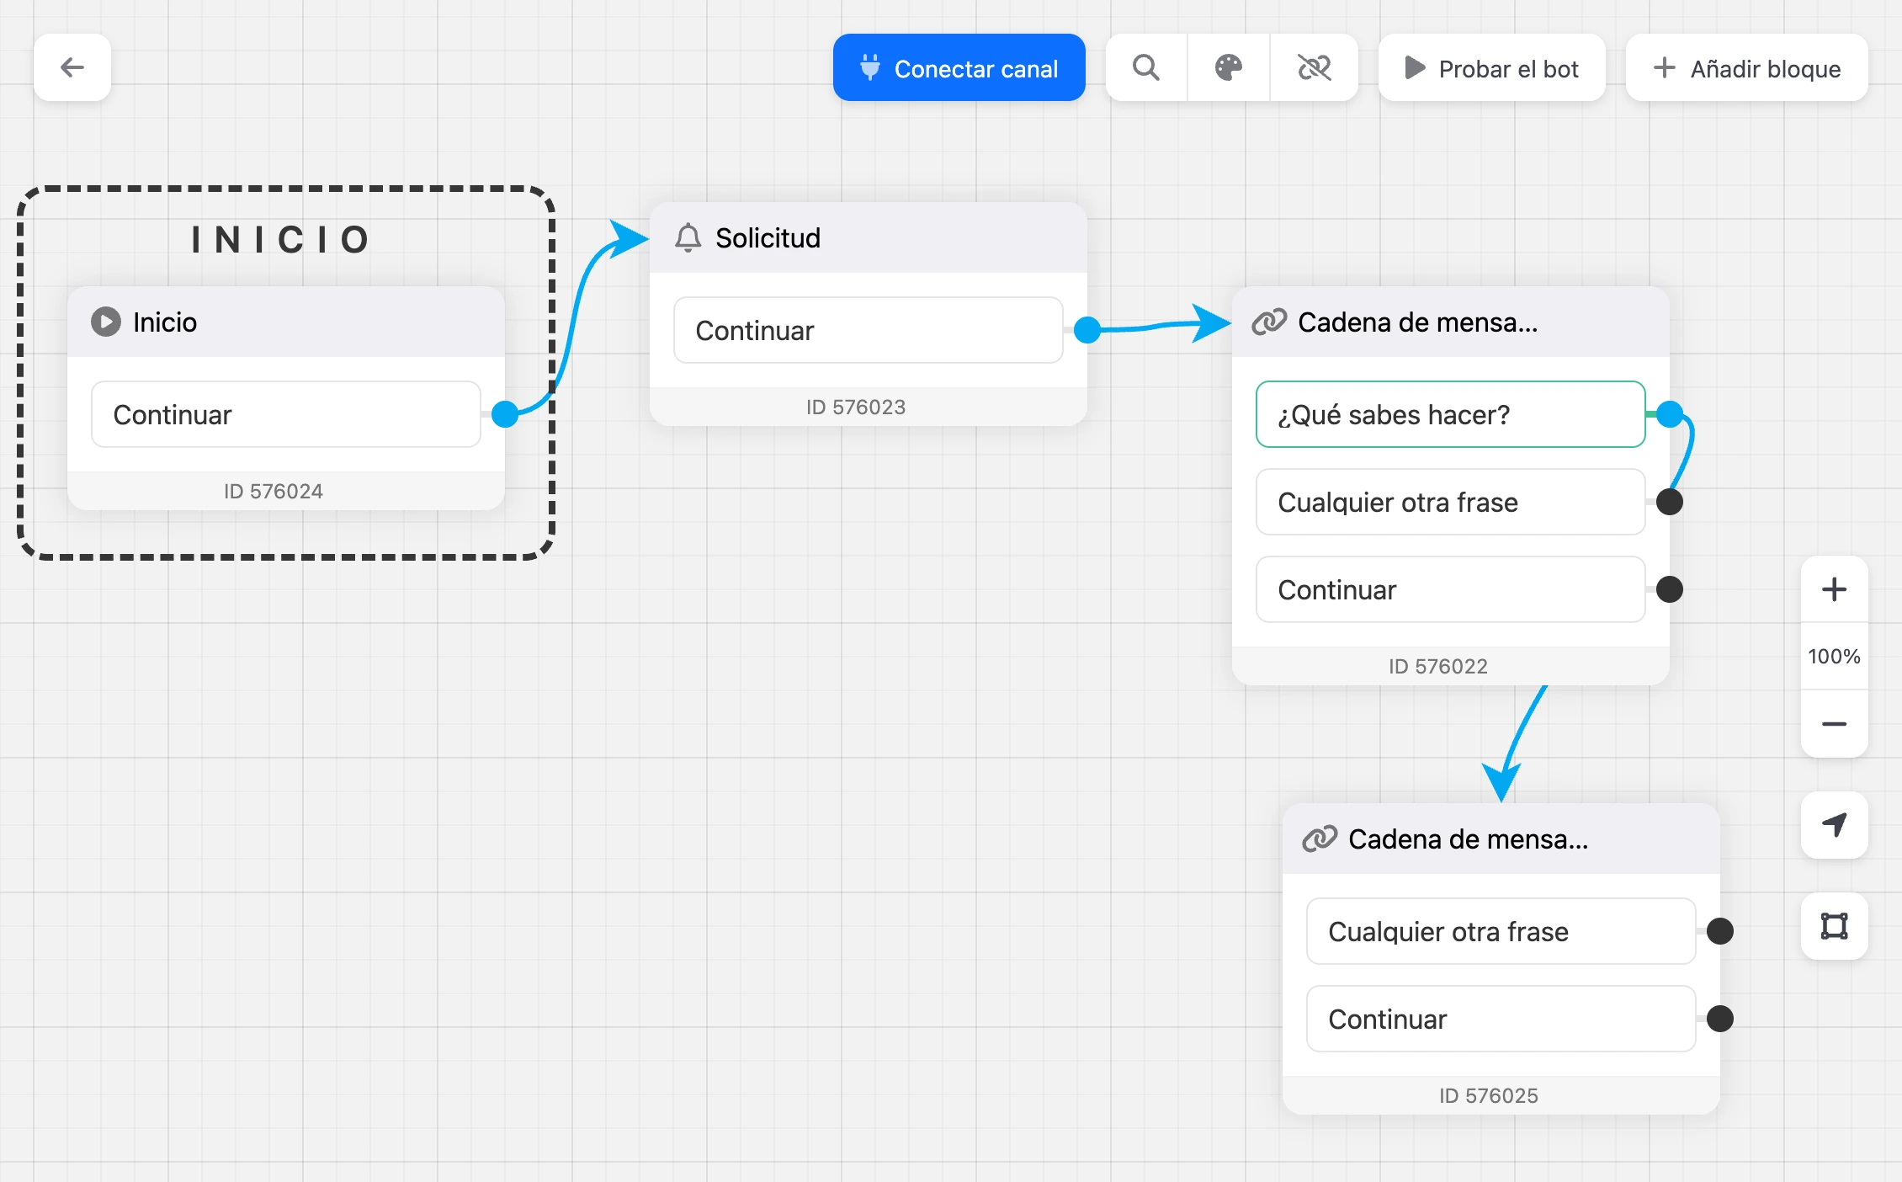Viewport: 1902px width, 1182px height.
Task: Select the Solicitud block header
Action: pyautogui.click(x=869, y=237)
